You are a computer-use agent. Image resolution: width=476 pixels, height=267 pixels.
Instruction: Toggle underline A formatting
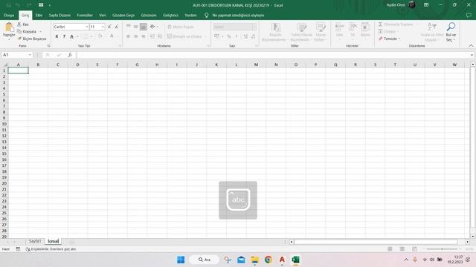pos(71,36)
